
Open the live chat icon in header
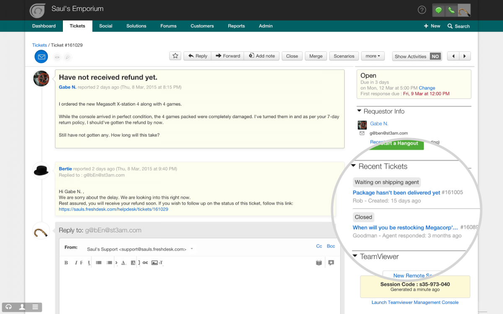point(438,9)
